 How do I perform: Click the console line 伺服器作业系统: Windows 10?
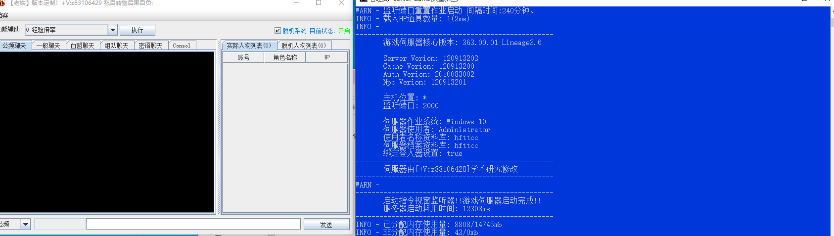pos(434,122)
